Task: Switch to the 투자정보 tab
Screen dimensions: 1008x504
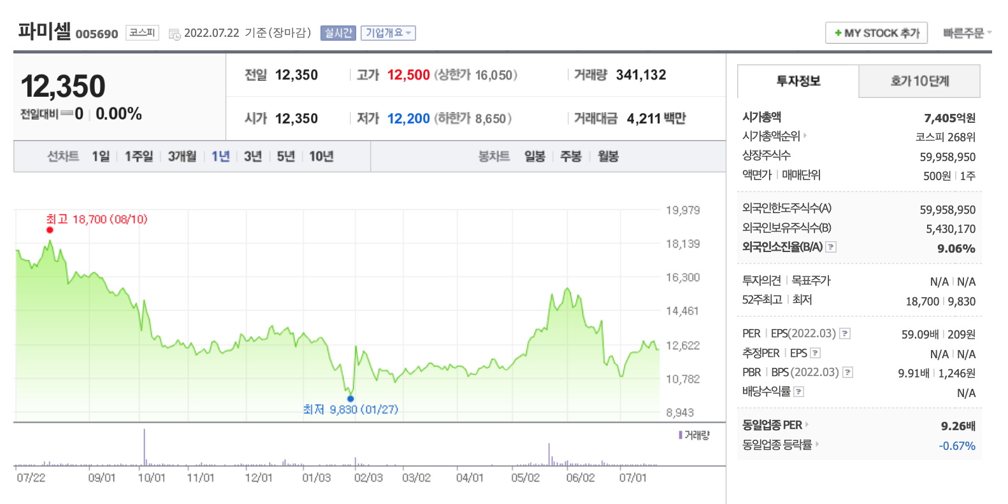Action: point(798,81)
